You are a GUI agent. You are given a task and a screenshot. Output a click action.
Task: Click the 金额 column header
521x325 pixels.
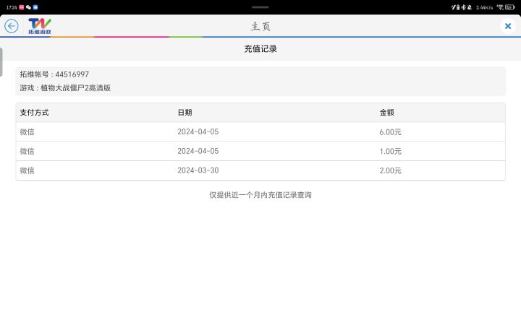click(x=386, y=113)
